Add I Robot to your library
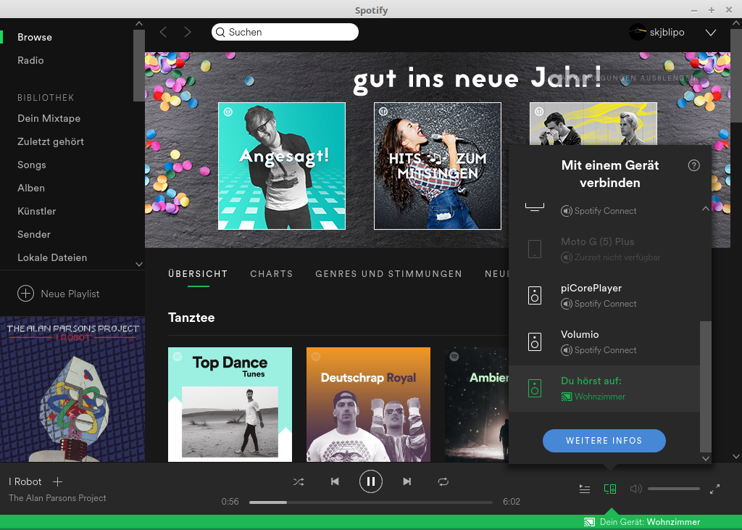 pyautogui.click(x=58, y=481)
